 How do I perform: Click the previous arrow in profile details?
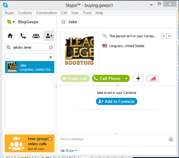[164, 36]
